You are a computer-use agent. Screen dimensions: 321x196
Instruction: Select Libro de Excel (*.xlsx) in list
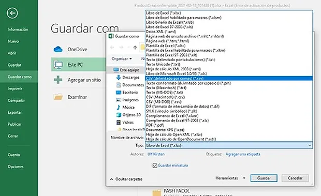pos(229,13)
